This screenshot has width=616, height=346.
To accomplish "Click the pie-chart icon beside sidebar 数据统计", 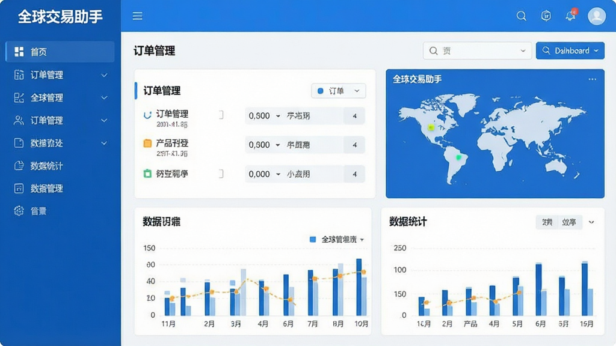I will coord(19,166).
